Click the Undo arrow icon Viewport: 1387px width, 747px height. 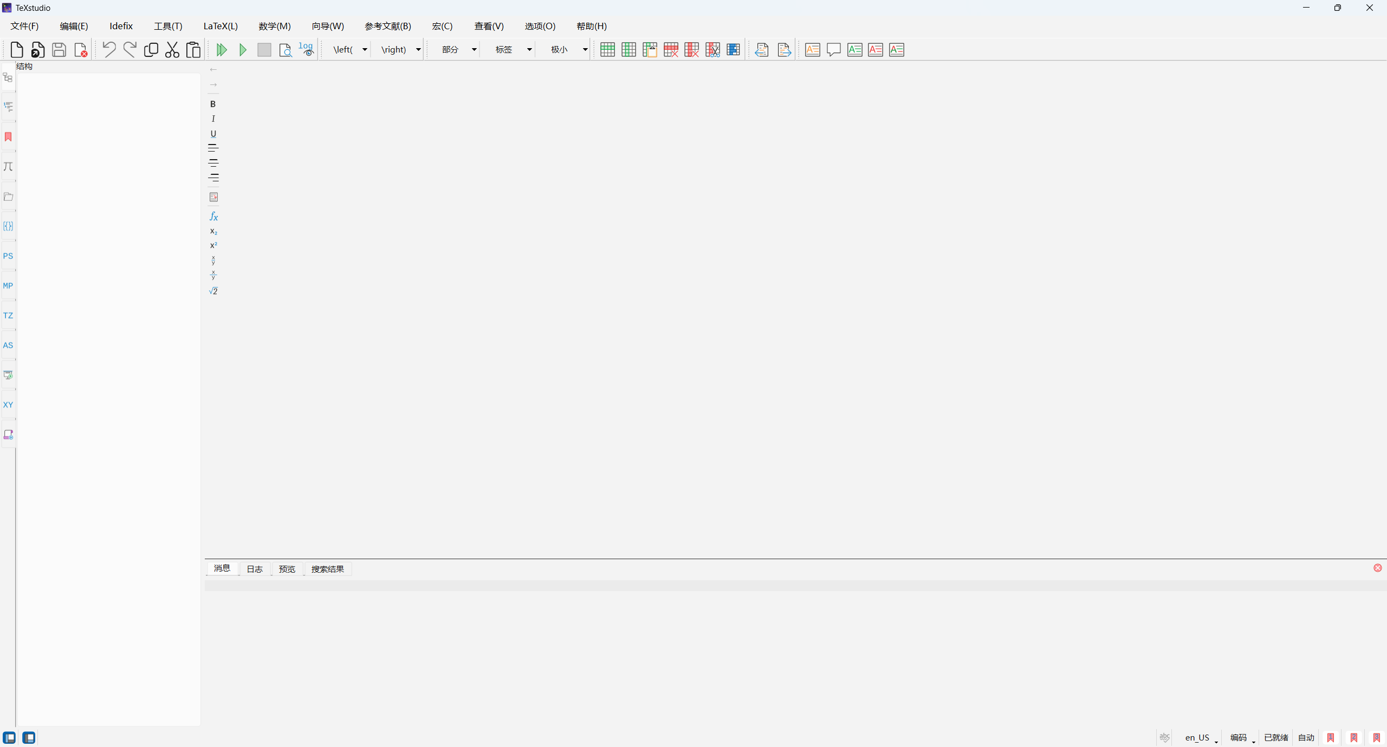click(109, 50)
